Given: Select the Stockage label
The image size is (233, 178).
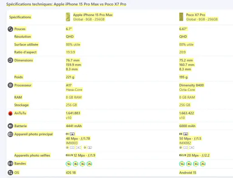Looking at the screenshot, I should point(21,105).
